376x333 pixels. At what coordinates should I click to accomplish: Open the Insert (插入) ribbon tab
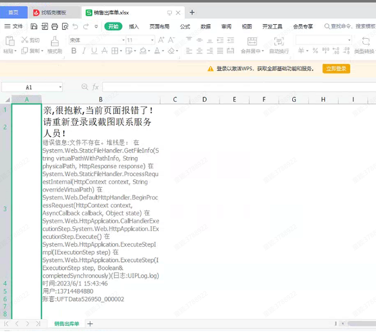(134, 26)
